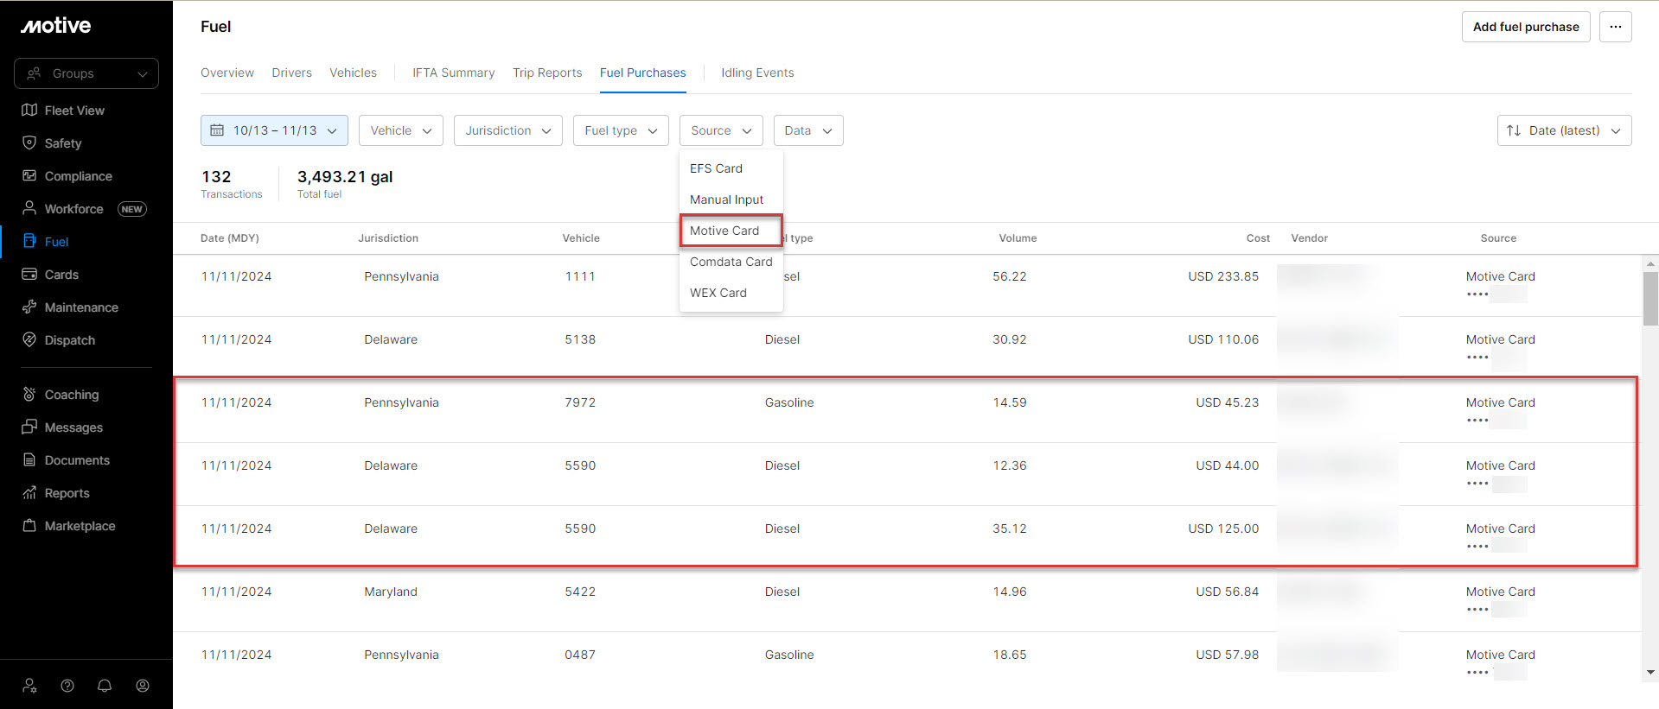Open the Date (latest) sort dropdown
1659x709 pixels.
coord(1565,130)
